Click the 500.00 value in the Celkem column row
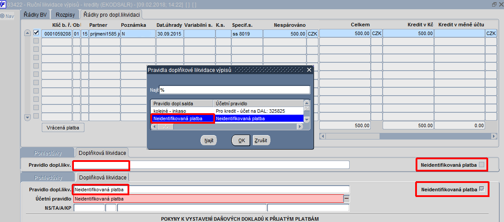The image size is (504, 222). point(344,33)
